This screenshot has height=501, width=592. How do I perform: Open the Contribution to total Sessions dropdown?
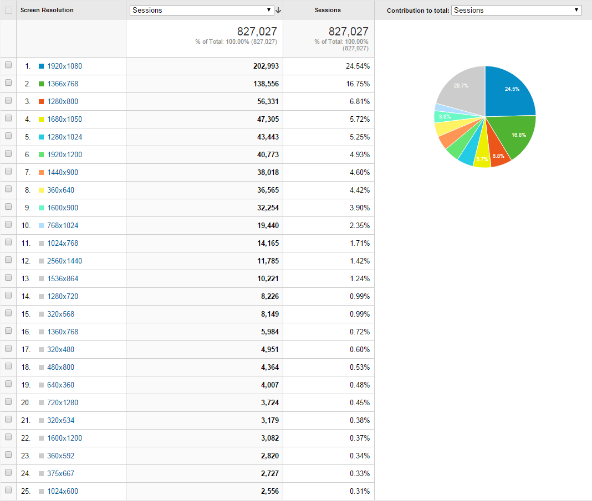[516, 10]
